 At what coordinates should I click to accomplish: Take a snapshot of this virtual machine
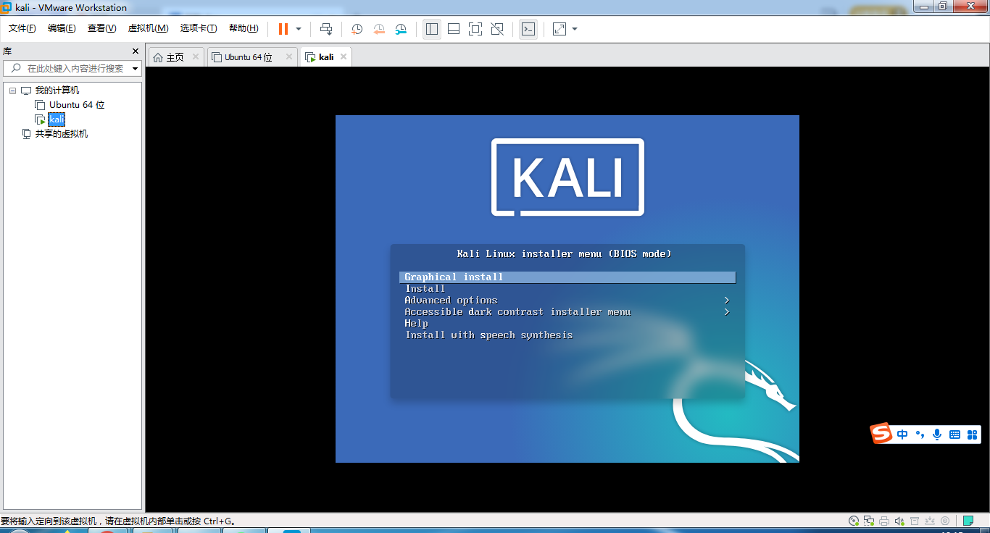357,29
